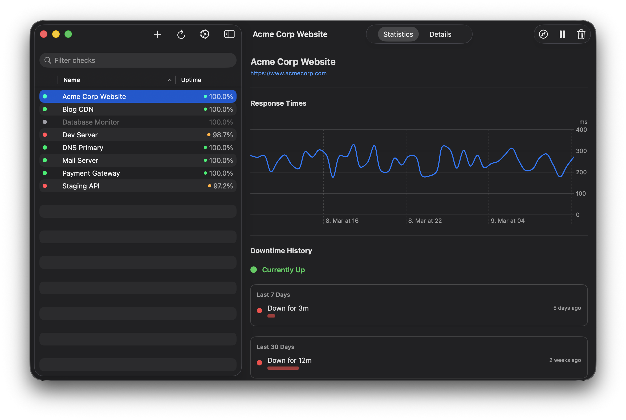Open Acme Corp Website with the compass icon
The height and width of the screenshot is (420, 626).
click(x=543, y=34)
